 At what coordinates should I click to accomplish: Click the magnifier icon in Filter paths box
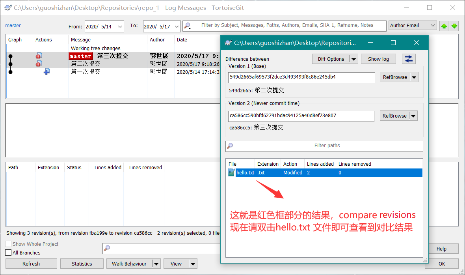230,146
